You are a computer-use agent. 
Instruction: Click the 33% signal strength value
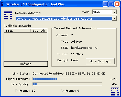[114, 79]
